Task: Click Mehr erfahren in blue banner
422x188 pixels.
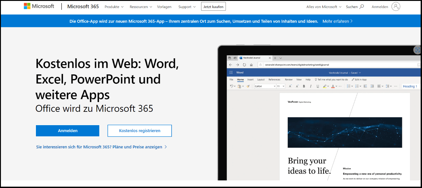Action: pos(337,21)
